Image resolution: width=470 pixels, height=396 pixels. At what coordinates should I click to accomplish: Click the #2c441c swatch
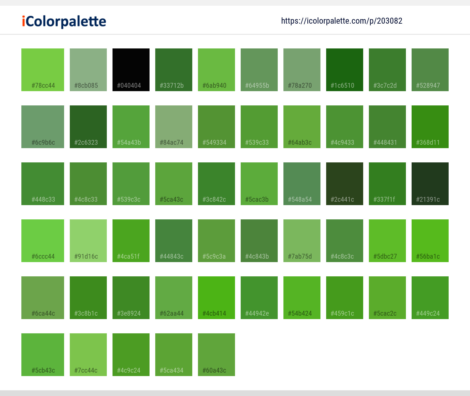click(x=344, y=183)
